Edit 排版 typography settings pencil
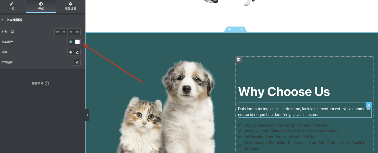Screen dimensions: 378x153 point(77,52)
